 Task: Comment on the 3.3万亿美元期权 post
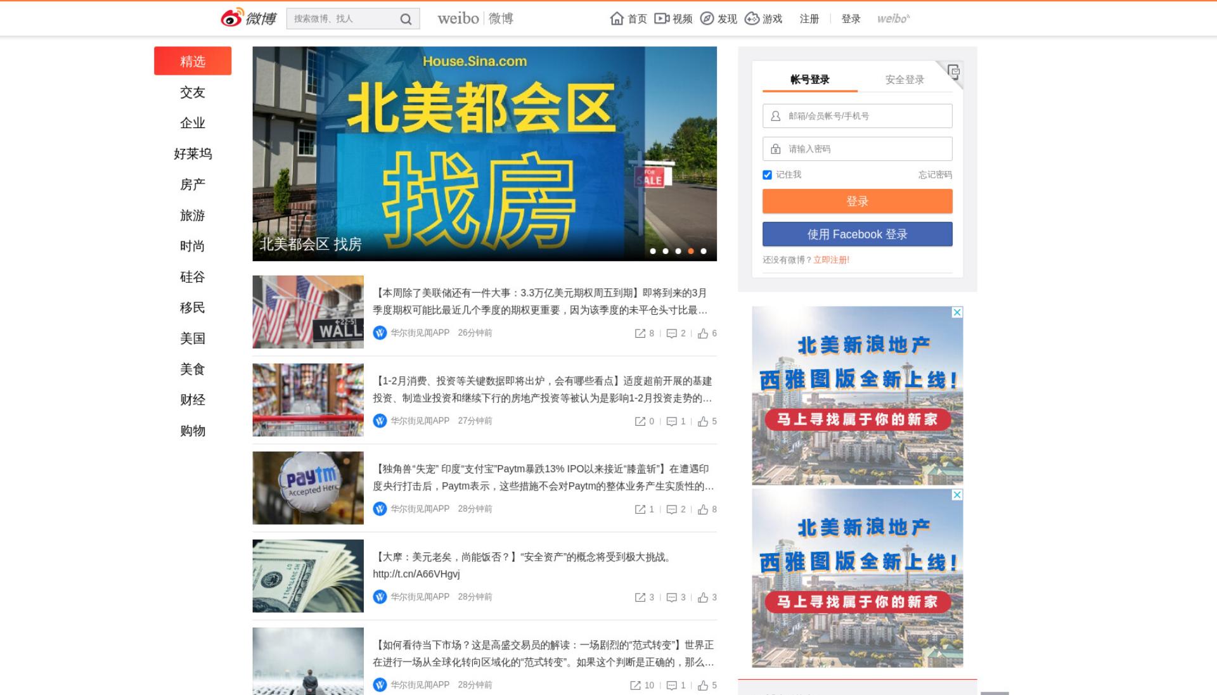point(676,333)
